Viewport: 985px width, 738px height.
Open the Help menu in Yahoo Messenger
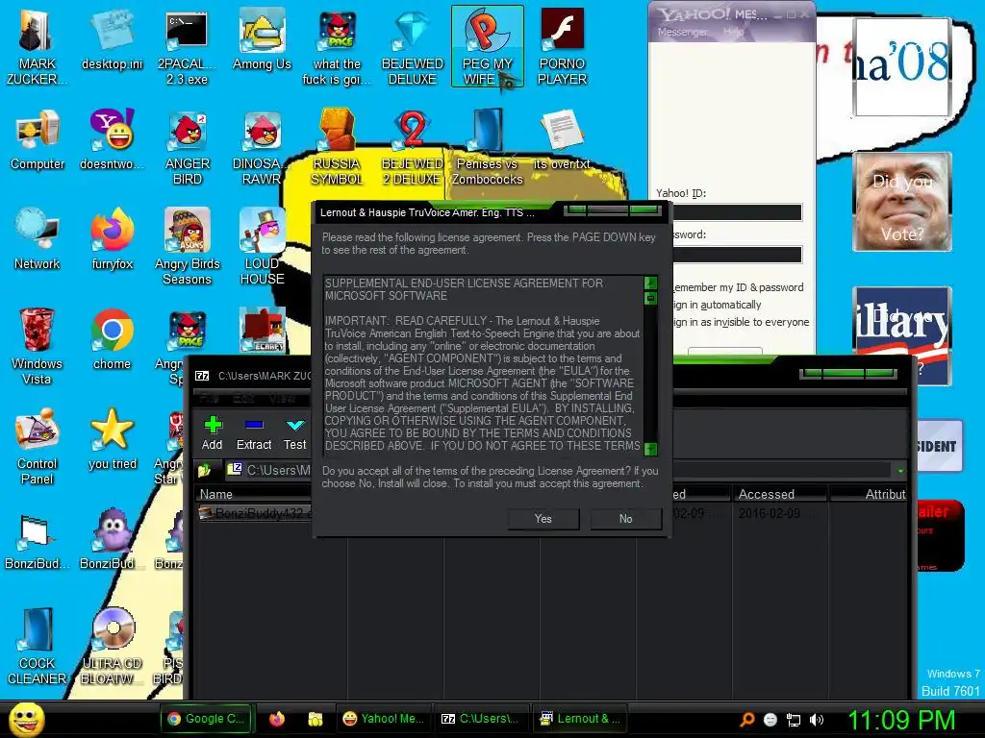click(732, 32)
